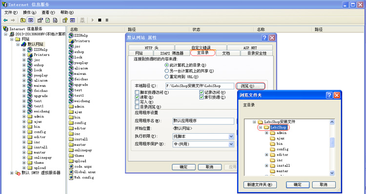Select the Web.config file icon

coord(71,177)
